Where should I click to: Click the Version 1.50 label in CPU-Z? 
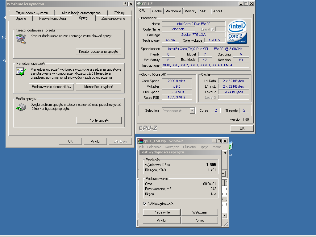(x=239, y=119)
